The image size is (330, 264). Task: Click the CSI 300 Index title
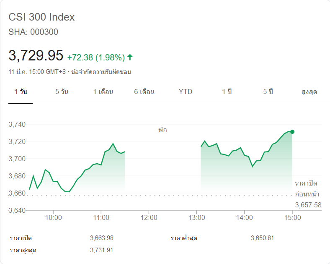[41, 17]
